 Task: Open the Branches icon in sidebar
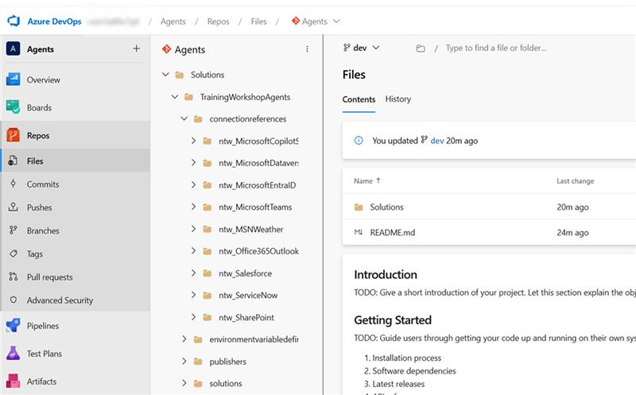coord(14,230)
